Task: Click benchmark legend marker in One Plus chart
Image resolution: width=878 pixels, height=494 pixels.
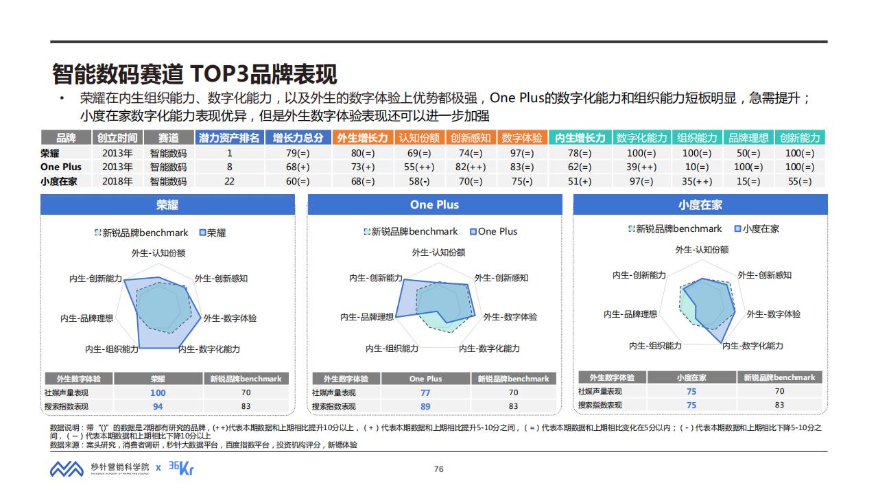Action: pos(367,232)
